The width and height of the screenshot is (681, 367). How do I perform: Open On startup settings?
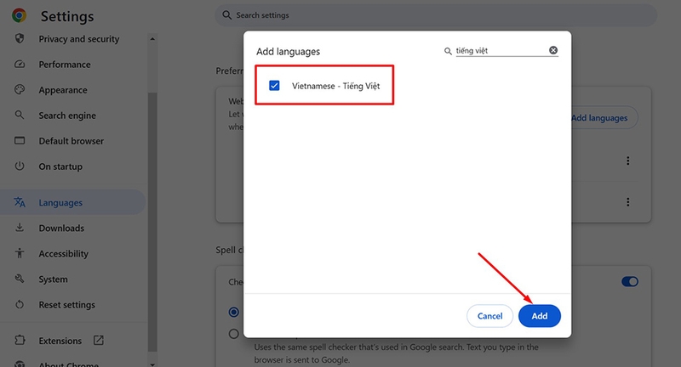(60, 167)
